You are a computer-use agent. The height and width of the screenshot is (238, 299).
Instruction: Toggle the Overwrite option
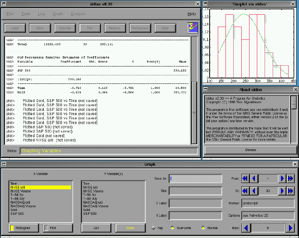point(172,228)
